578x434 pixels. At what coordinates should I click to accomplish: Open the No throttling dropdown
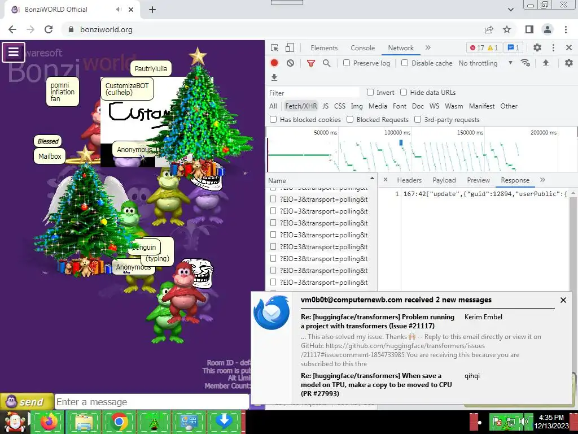[x=486, y=63]
